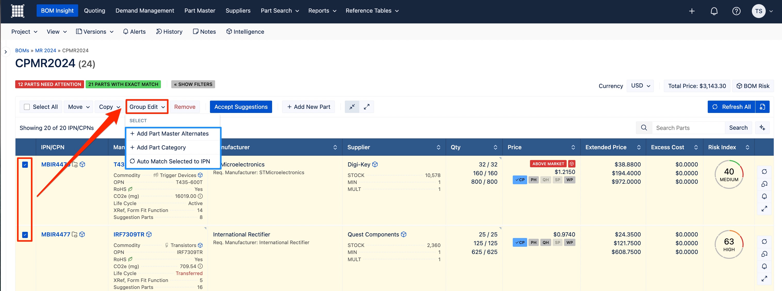The height and width of the screenshot is (291, 782).
Task: Click the Above Market red cube icon
Action: pyautogui.click(x=572, y=164)
